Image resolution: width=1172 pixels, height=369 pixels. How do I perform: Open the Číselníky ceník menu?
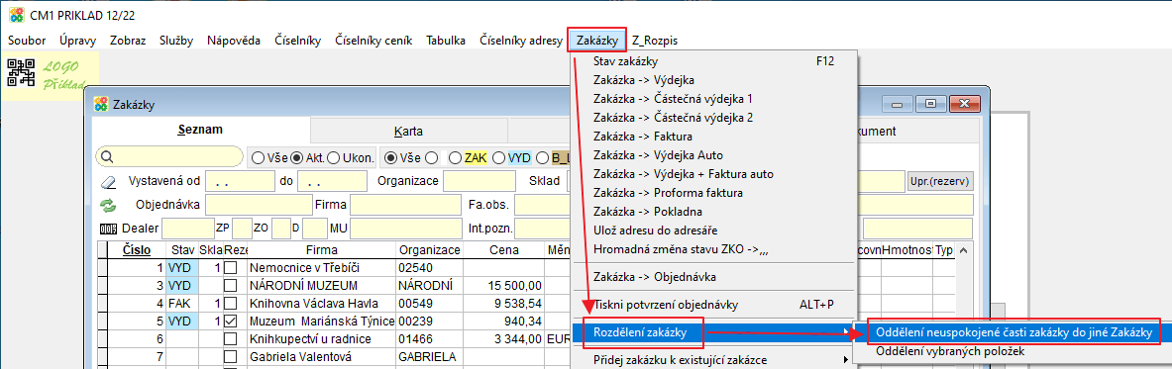(373, 41)
